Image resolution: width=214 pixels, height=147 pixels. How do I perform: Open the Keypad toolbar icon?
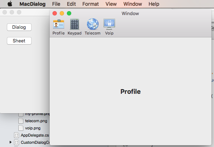(x=74, y=24)
